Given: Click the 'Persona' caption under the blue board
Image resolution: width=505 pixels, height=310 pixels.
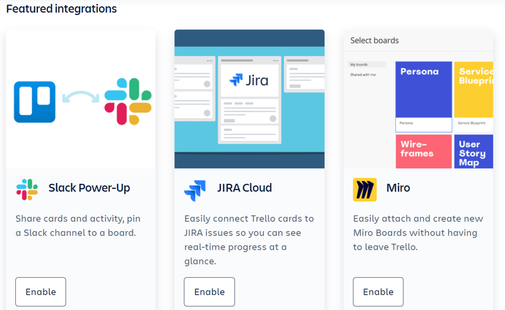Looking at the screenshot, I should pyautogui.click(x=406, y=123).
